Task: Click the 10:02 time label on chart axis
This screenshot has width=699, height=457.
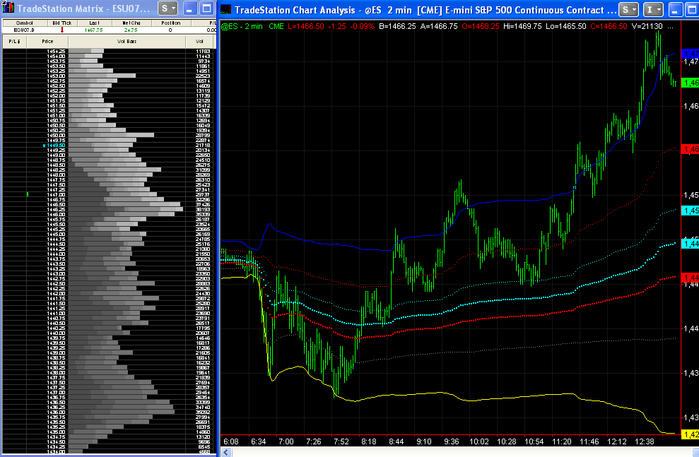Action: (x=479, y=441)
